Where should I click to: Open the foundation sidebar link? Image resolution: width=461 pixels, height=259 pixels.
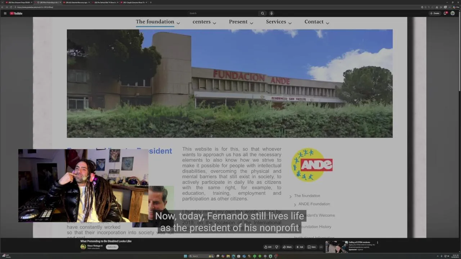click(307, 196)
